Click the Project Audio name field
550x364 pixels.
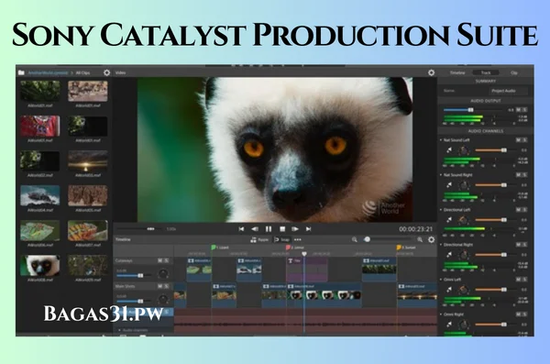click(508, 91)
